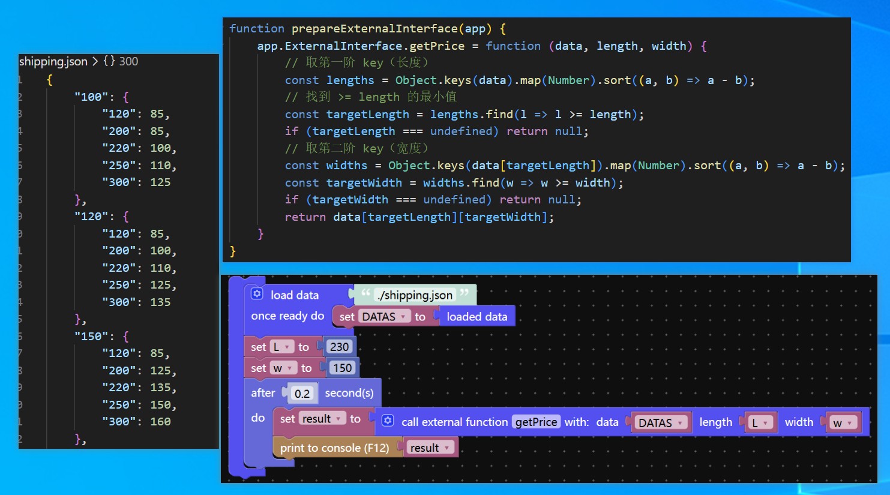This screenshot has height=495, width=890.
Task: Select the print to console (F12) block
Action: [334, 448]
